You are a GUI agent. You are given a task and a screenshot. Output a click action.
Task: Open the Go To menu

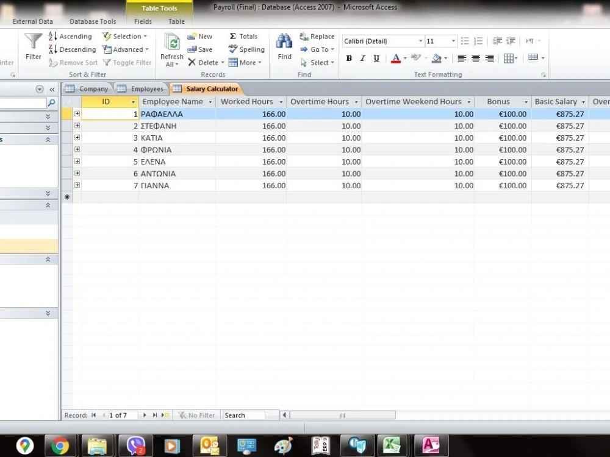point(317,49)
